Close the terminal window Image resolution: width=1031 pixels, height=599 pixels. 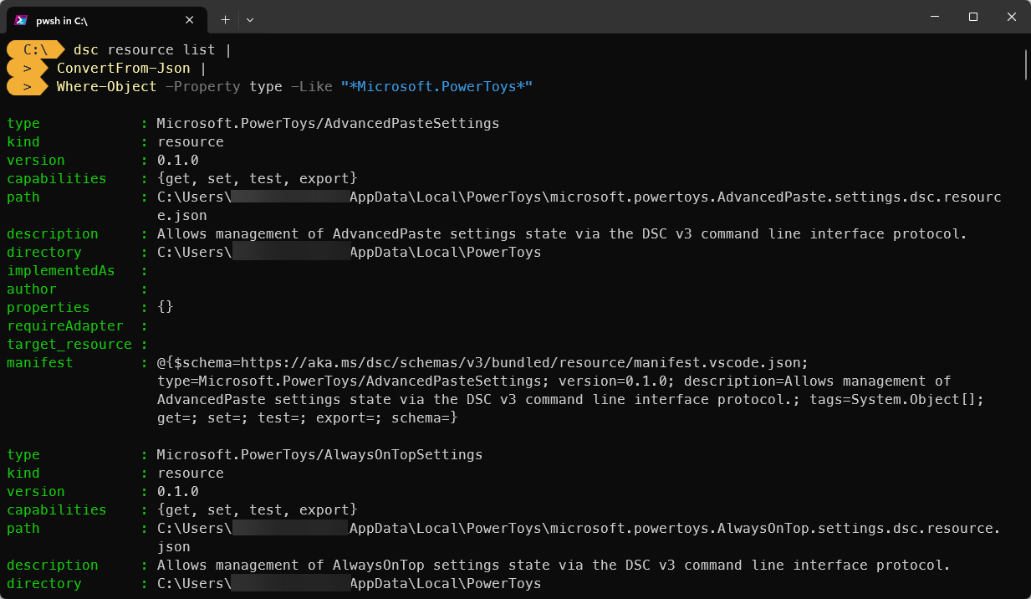[1011, 17]
